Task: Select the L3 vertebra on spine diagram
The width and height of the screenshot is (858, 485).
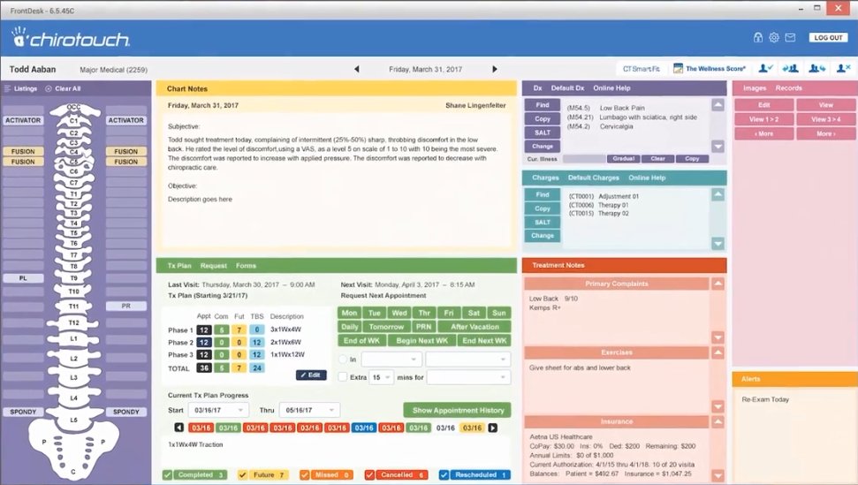Action: (74, 377)
